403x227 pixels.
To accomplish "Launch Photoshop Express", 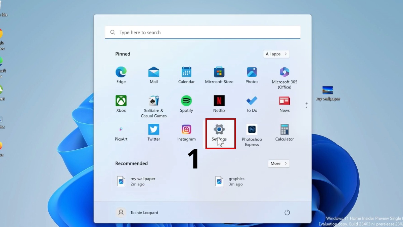I will (x=252, y=135).
